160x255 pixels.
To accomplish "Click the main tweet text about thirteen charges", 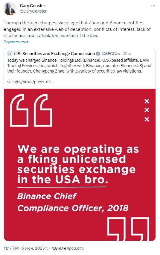I will point(77,29).
